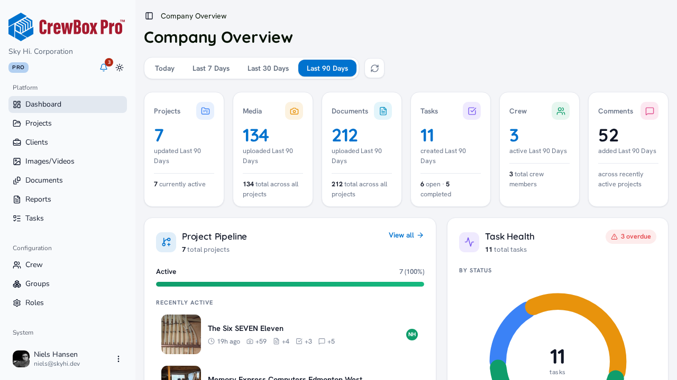The width and height of the screenshot is (677, 380).
Task: Open View all projects link
Action: 406,235
